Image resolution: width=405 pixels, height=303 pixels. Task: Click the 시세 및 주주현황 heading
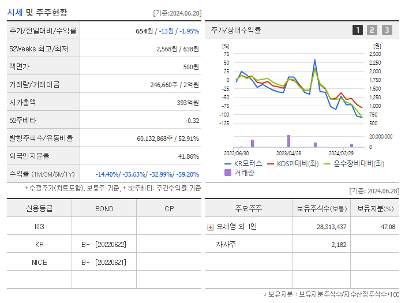[x=37, y=12]
